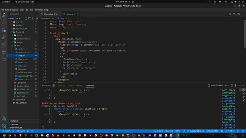Open Explorer more actions ellipsis
The image size is (246, 138).
pyautogui.click(x=36, y=14)
